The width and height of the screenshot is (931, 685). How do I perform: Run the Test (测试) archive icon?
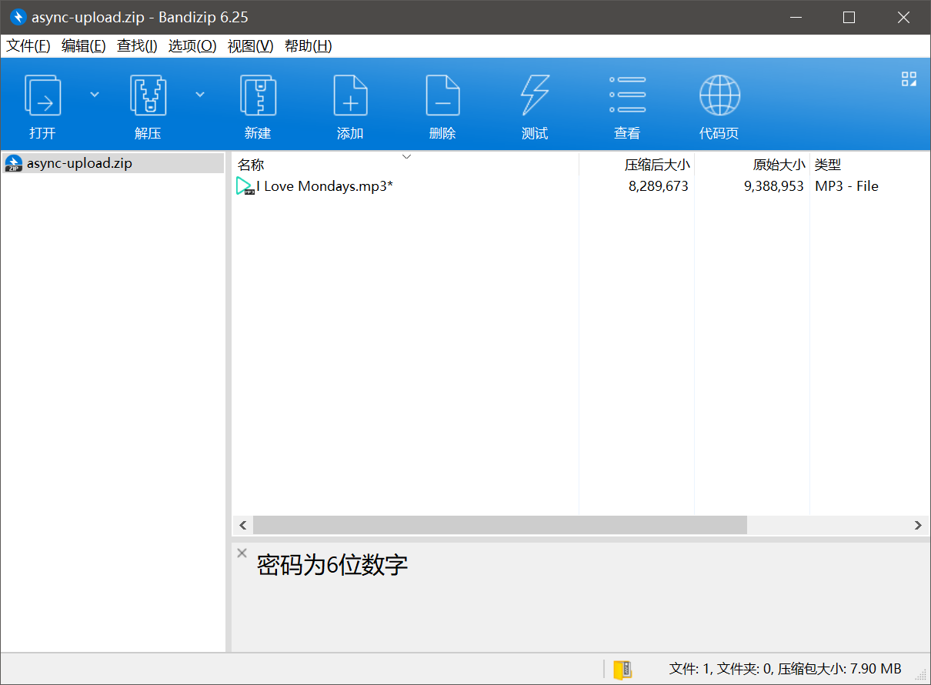tap(535, 95)
